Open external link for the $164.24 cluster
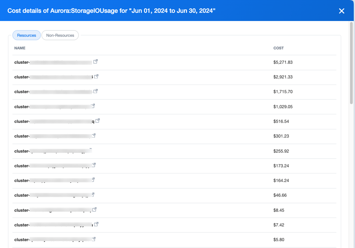Image resolution: width=355 pixels, height=248 pixels. (x=93, y=180)
